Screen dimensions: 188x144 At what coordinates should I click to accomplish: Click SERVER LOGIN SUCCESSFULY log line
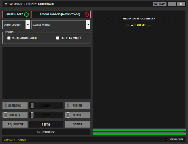(x=139, y=19)
